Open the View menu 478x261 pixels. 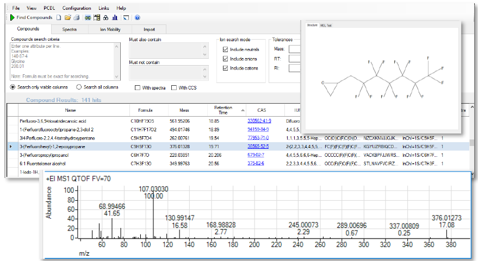click(x=32, y=8)
